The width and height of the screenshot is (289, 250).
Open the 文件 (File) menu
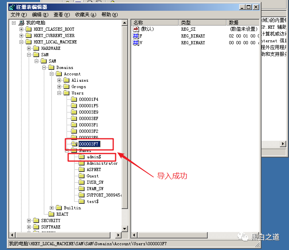click(x=18, y=15)
